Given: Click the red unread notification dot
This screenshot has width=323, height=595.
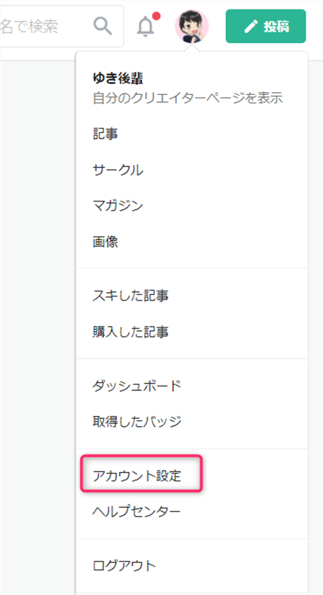Looking at the screenshot, I should click(156, 17).
